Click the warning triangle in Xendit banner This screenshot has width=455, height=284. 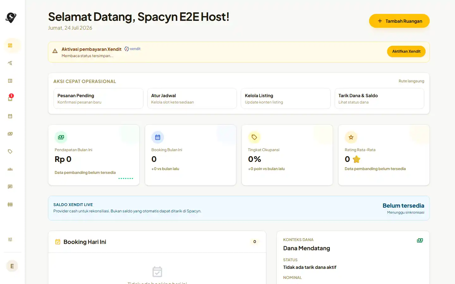click(x=55, y=51)
